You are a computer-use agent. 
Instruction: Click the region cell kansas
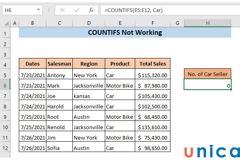click(x=89, y=96)
